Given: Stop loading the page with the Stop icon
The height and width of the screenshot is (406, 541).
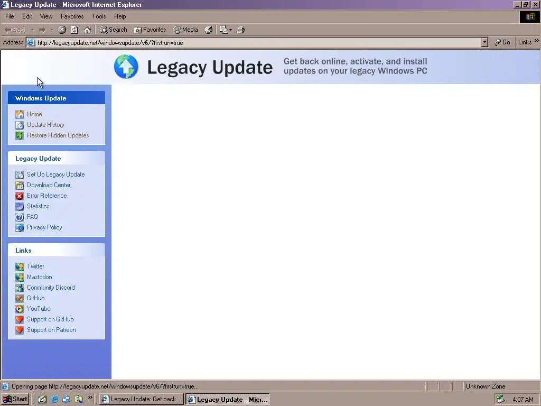Looking at the screenshot, I should 62,30.
